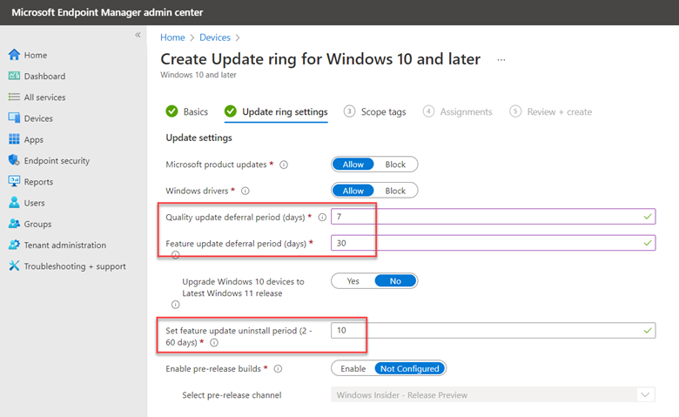Click the info icon below Upgrade Windows 10 devices
The height and width of the screenshot is (417, 679).
click(175, 305)
